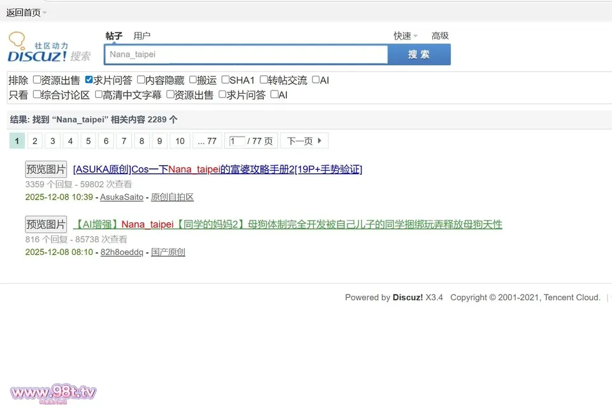Open the Tencent Cloud footer link
This screenshot has height=408, width=612.
click(571, 298)
